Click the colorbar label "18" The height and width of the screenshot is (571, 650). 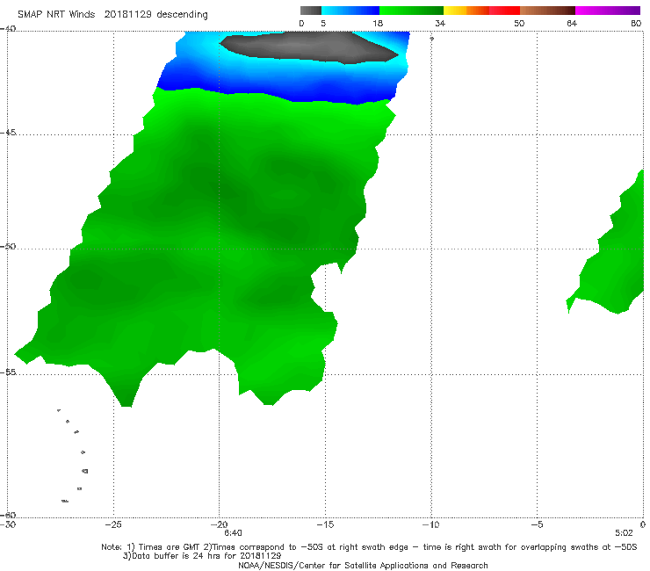(x=378, y=24)
